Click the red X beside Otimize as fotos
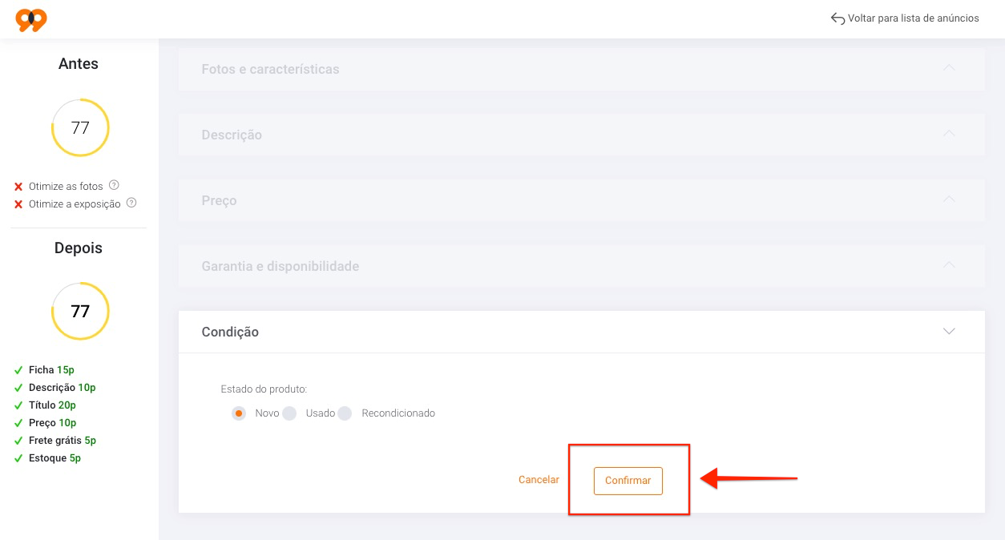 (18, 187)
